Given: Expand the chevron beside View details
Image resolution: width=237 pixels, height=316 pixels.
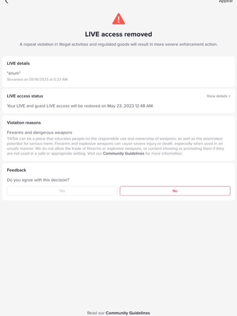Looking at the screenshot, I should (229, 96).
